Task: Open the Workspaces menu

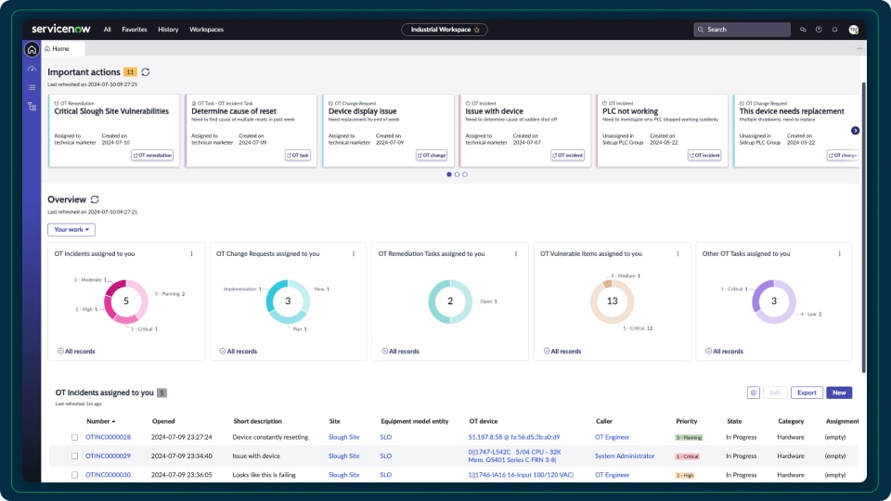Action: (x=206, y=30)
